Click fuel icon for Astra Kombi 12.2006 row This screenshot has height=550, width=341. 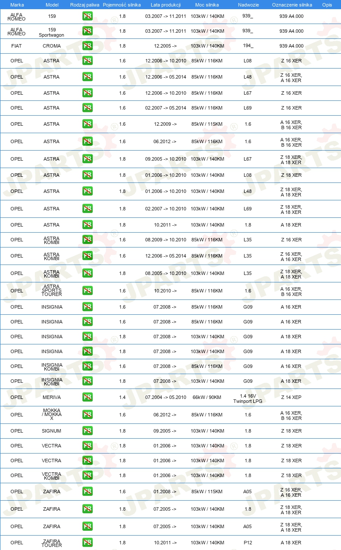88,256
